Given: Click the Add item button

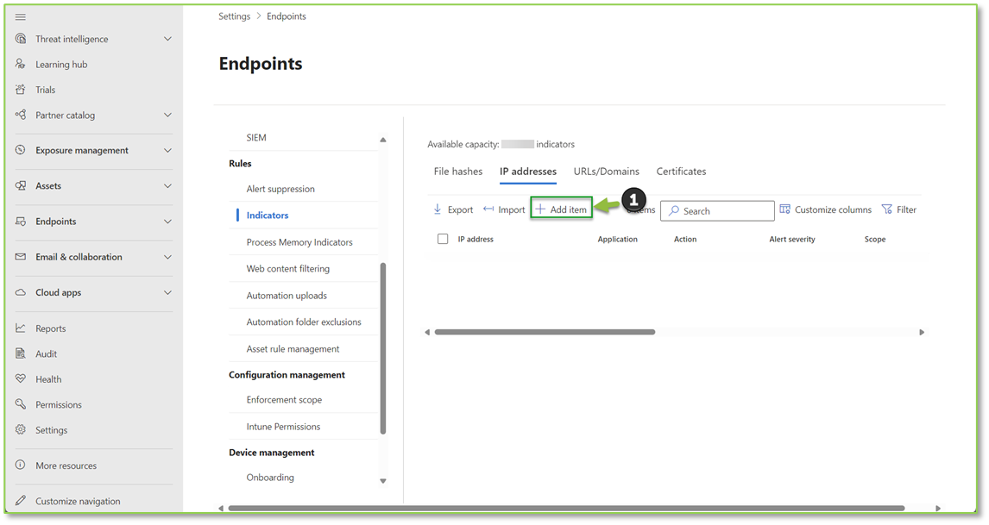Looking at the screenshot, I should pyautogui.click(x=561, y=209).
